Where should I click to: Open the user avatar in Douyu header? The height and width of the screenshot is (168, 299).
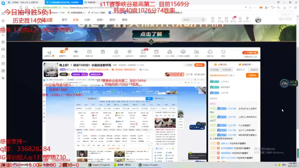(258, 20)
